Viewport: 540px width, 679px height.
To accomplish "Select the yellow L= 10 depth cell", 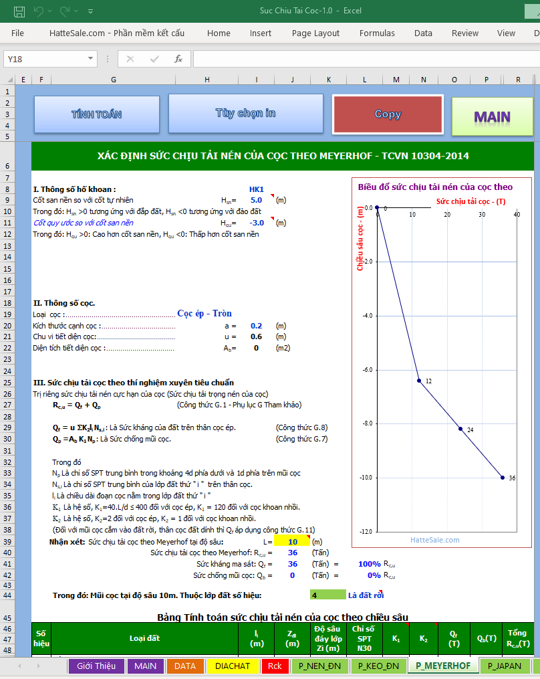I will pyautogui.click(x=293, y=542).
